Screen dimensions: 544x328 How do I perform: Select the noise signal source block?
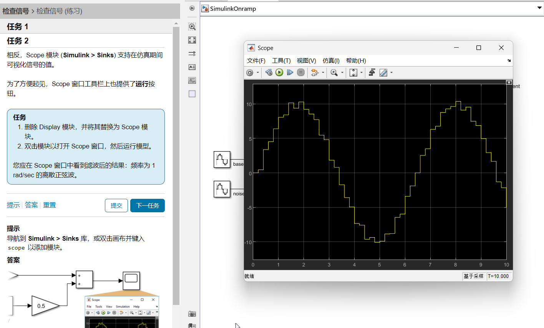point(222,189)
